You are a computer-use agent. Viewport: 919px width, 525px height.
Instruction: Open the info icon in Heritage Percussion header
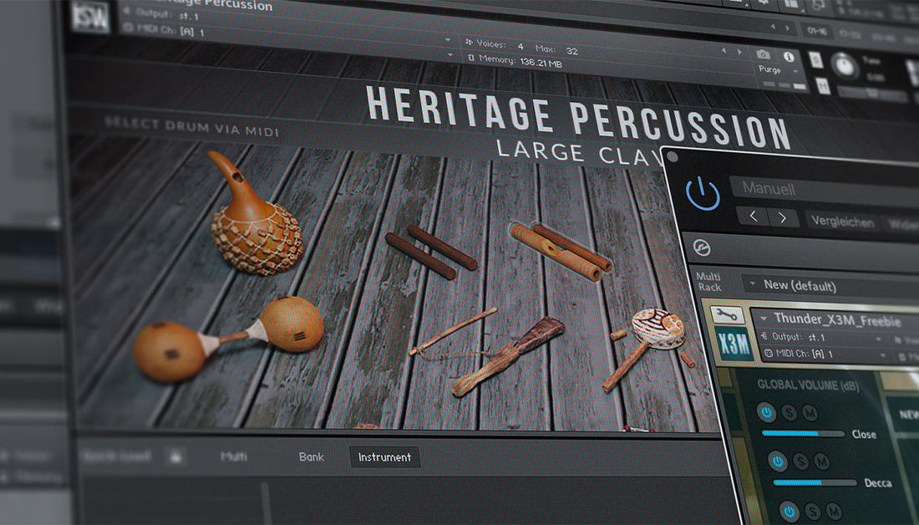pos(789,57)
